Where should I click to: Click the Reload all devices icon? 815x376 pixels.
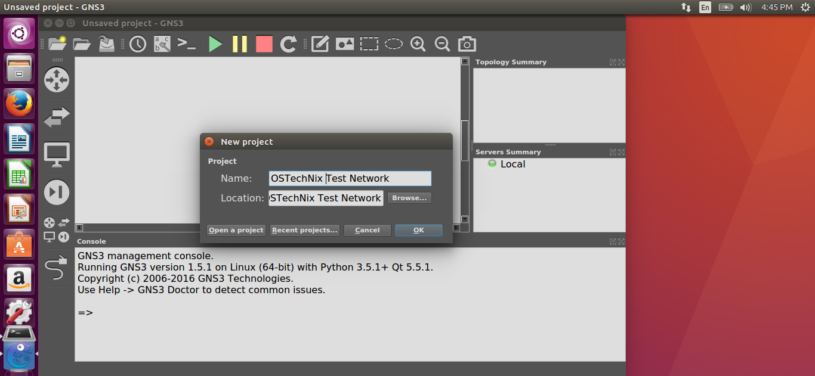[x=289, y=44]
